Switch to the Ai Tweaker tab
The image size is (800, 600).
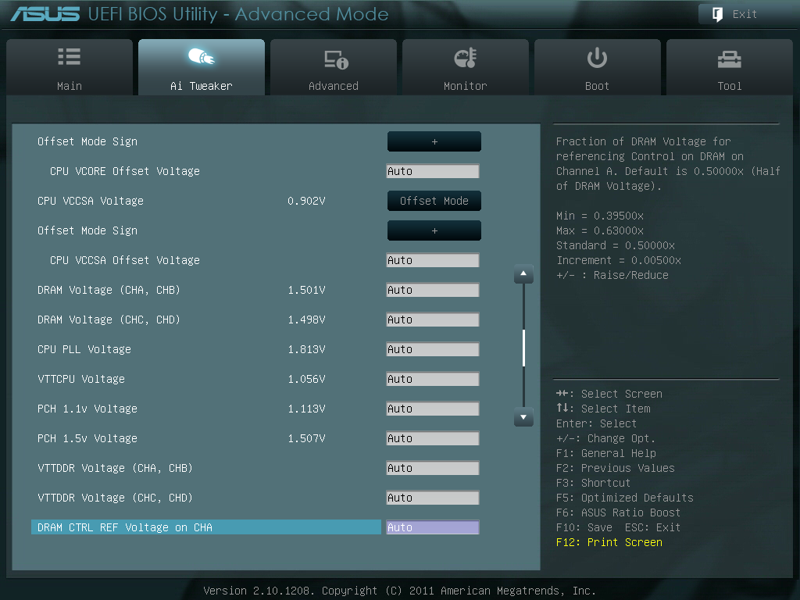[x=202, y=67]
